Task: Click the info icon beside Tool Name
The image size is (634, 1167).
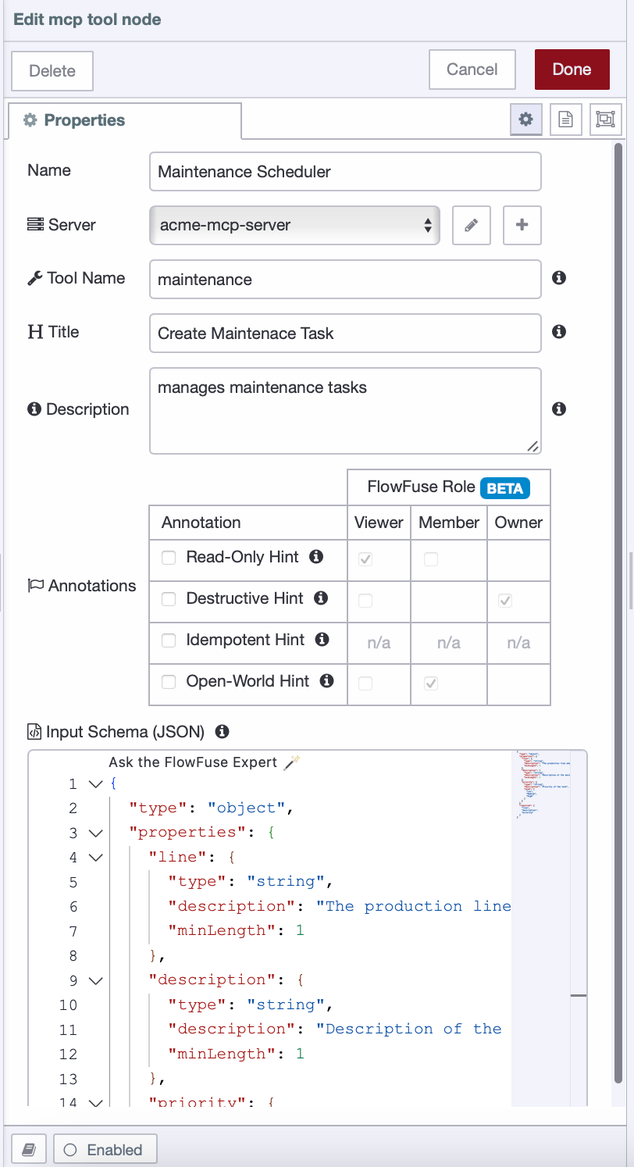Action: point(559,277)
